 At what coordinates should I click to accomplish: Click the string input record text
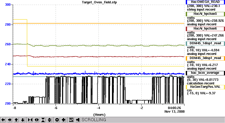pos(201,10)
